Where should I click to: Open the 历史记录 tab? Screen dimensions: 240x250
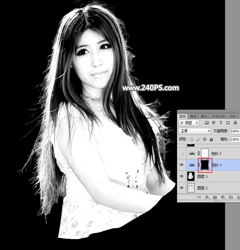point(218,116)
